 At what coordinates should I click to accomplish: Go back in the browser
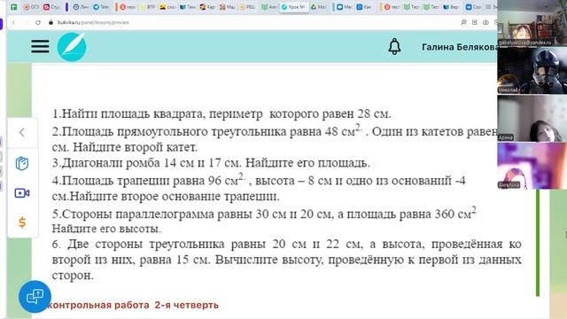(x=14, y=22)
